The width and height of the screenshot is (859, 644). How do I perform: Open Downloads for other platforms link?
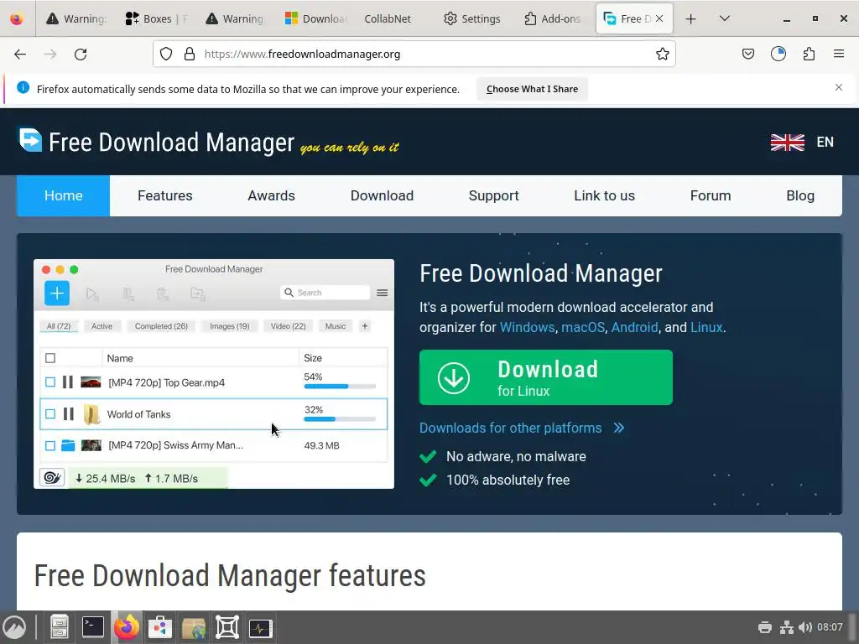522,428
